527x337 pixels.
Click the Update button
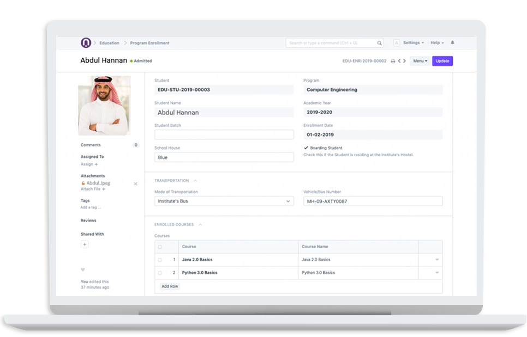pos(442,61)
